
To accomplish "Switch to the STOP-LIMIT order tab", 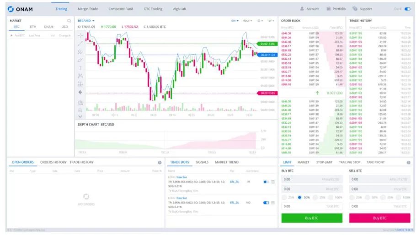I will 324,162.
